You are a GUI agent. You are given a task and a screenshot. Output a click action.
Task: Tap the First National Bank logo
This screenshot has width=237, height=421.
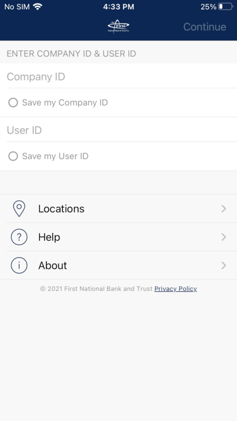(118, 27)
